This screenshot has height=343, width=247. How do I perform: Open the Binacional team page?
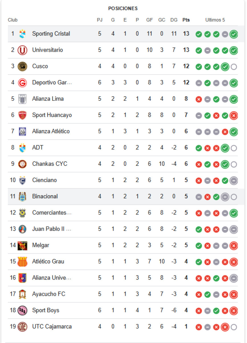coord(45,196)
